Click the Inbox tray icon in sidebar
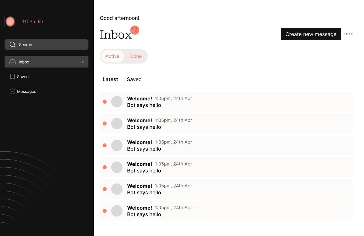The height and width of the screenshot is (236, 364). [13, 62]
